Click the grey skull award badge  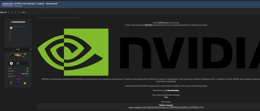click(11, 83)
